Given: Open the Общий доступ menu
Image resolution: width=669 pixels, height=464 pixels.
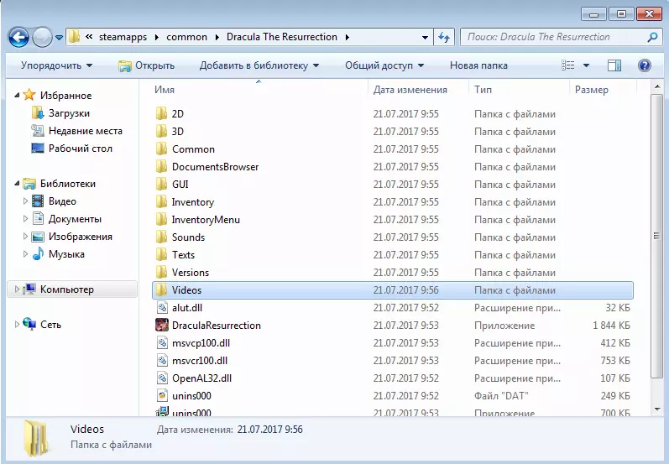Looking at the screenshot, I should pos(384,65).
